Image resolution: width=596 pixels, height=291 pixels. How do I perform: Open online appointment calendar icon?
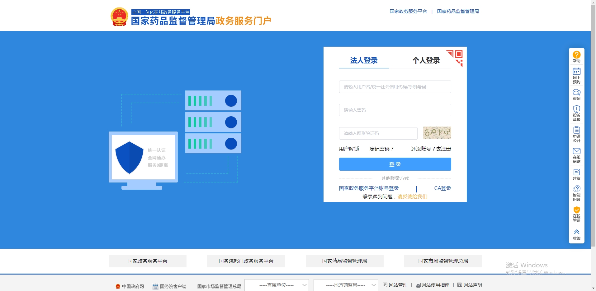pos(576,72)
